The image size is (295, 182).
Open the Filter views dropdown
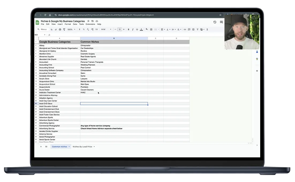tap(202, 29)
